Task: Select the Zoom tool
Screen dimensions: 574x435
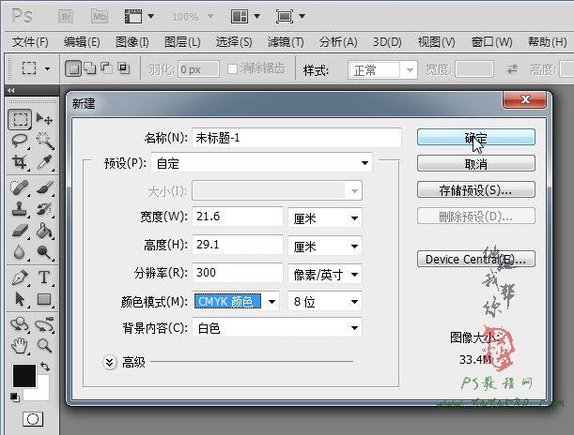Action: (44, 346)
